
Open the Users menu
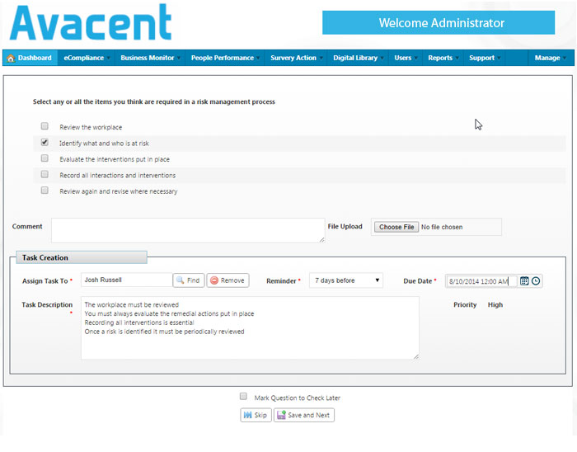(x=406, y=58)
